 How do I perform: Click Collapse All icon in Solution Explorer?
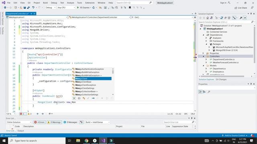[226, 18]
